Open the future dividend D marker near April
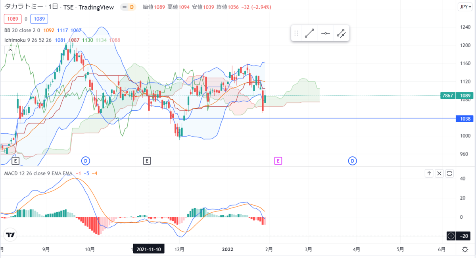 click(352, 161)
